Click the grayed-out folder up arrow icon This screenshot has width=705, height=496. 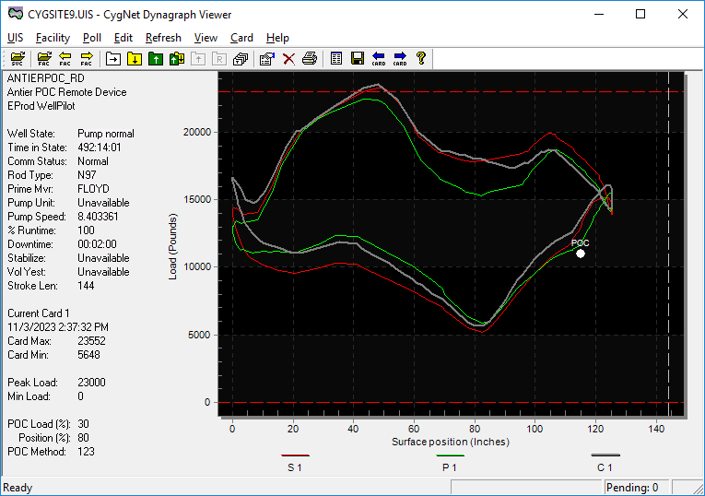(x=198, y=58)
